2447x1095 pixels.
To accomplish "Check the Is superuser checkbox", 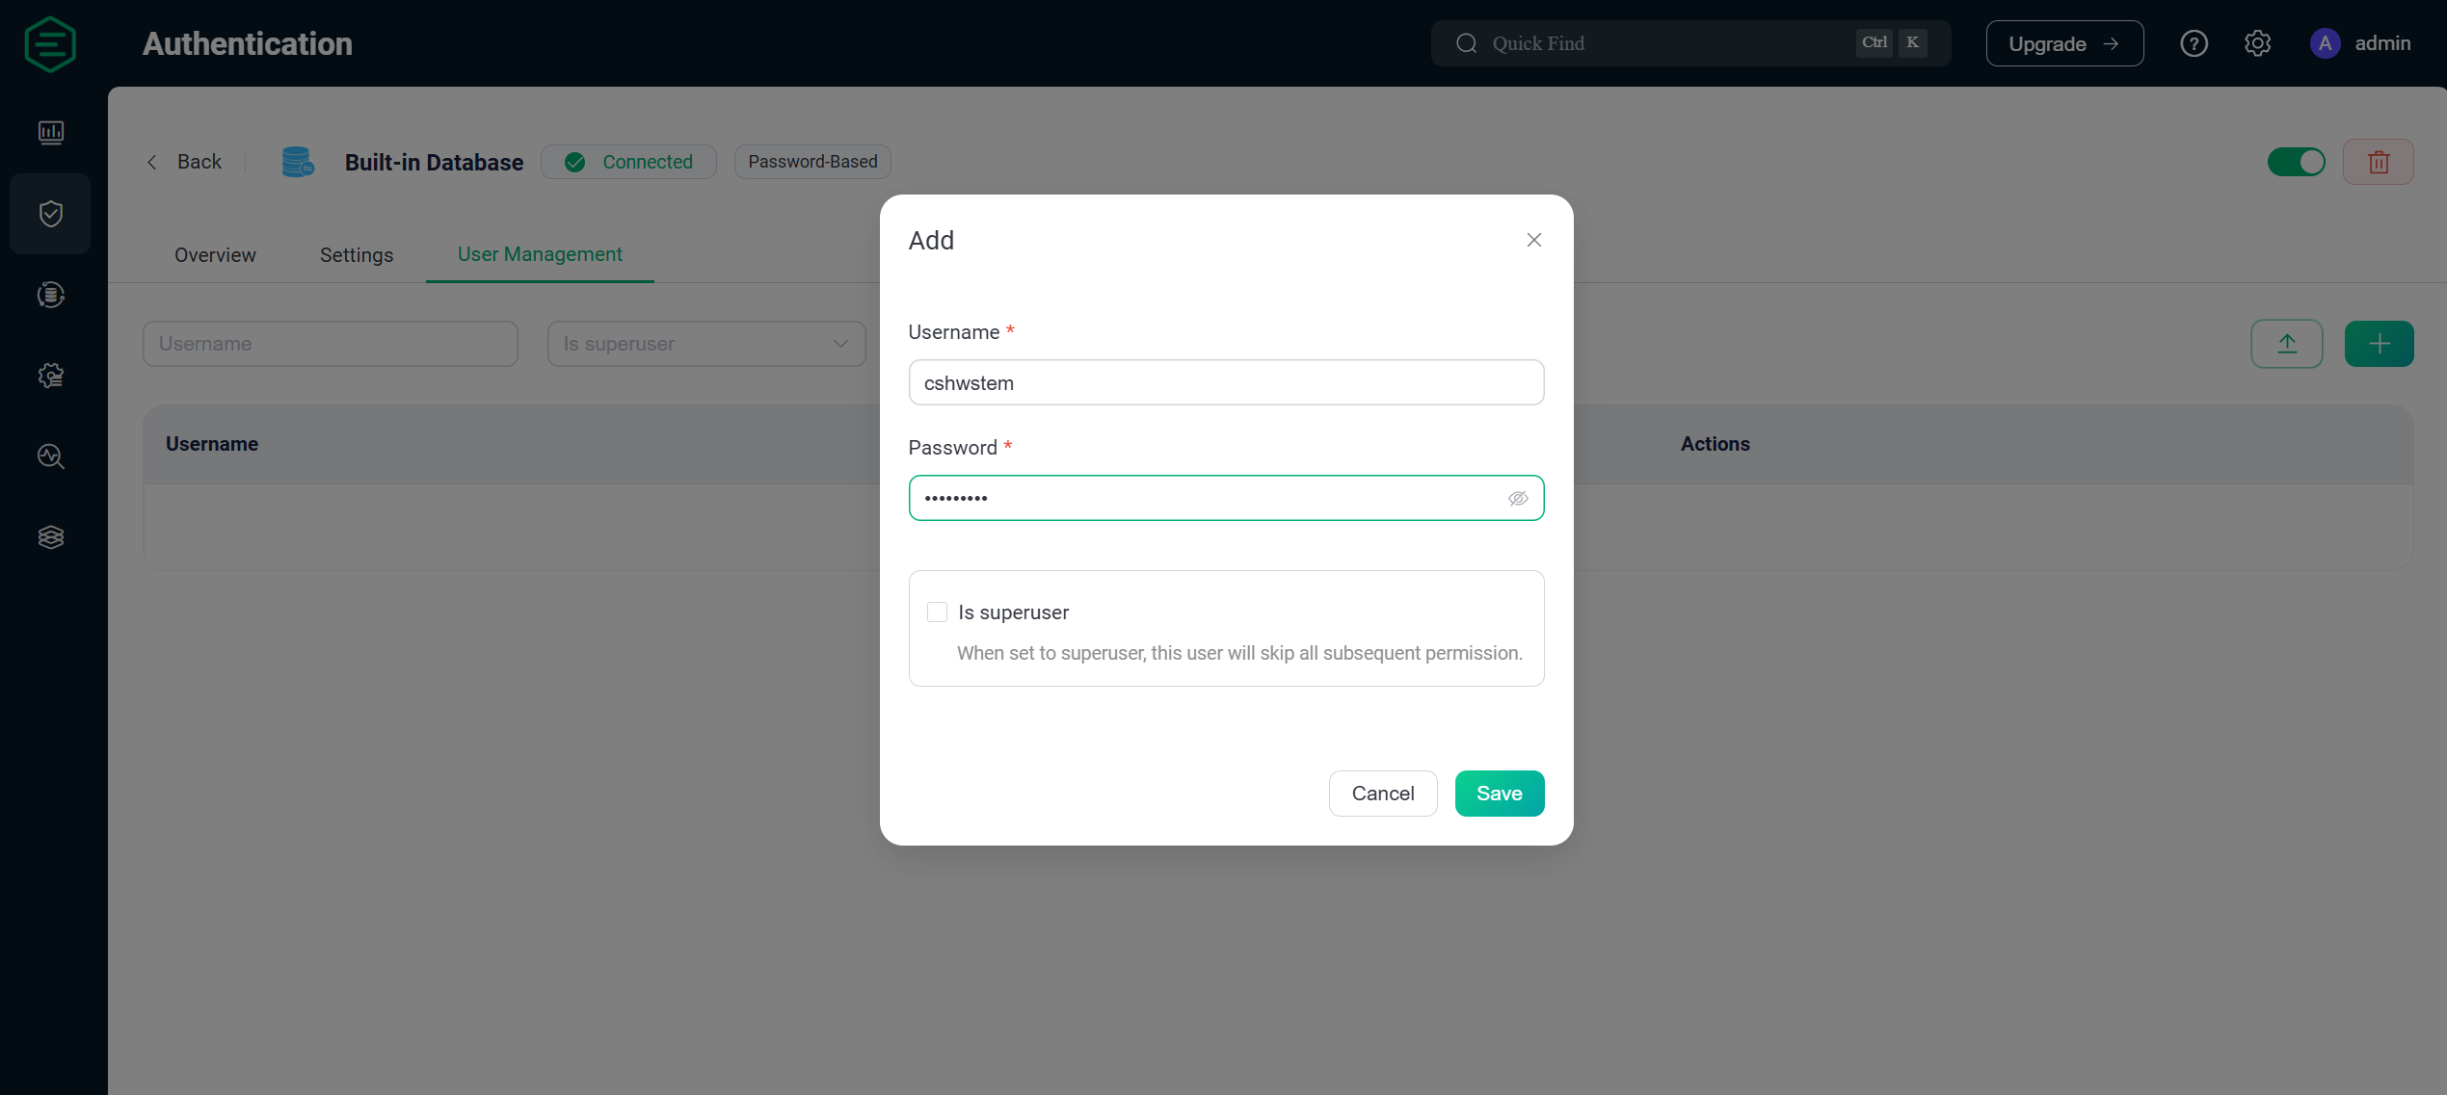I will 937,613.
